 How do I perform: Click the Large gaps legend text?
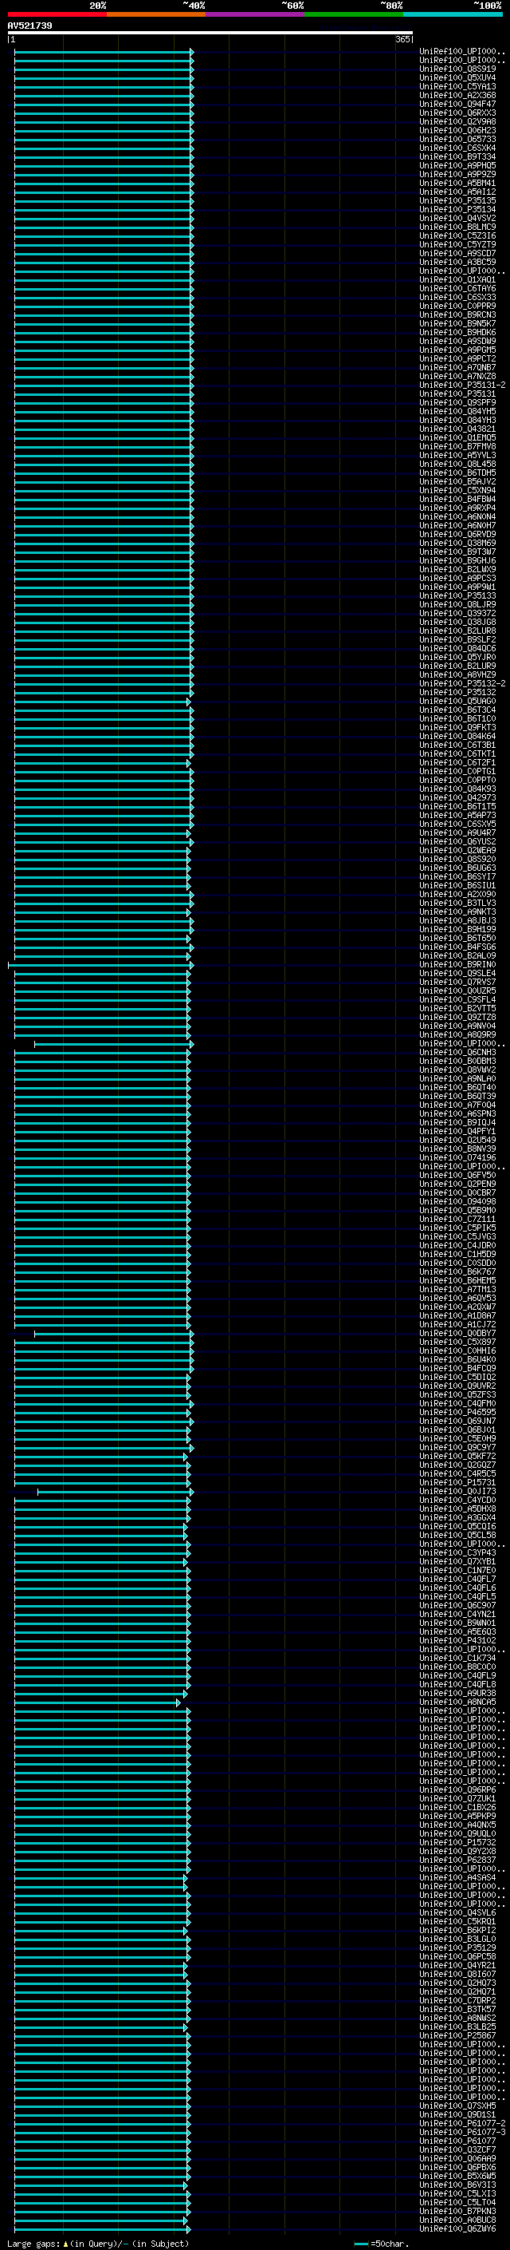click(x=98, y=2243)
